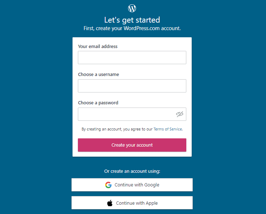Sign up via Continue with Apple text

click(x=137, y=203)
